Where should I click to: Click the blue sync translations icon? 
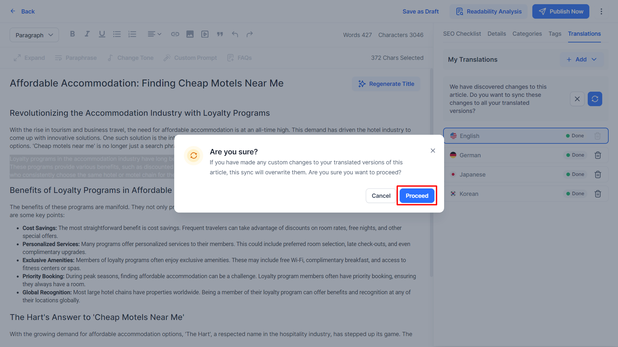(x=595, y=99)
